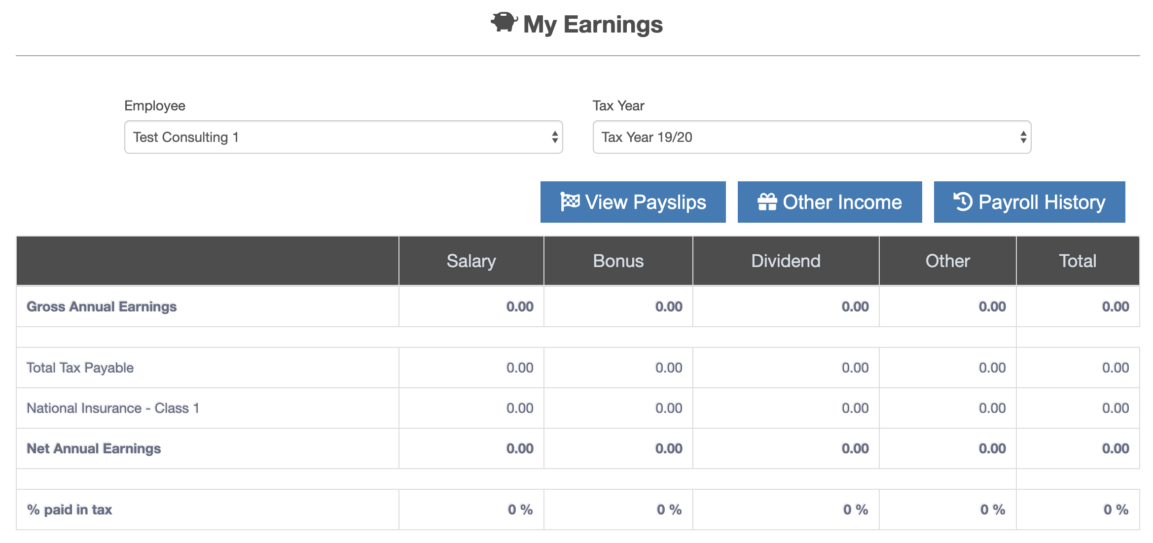Click the National Insurance - Class 1 label
The height and width of the screenshot is (543, 1153).
pyautogui.click(x=113, y=408)
